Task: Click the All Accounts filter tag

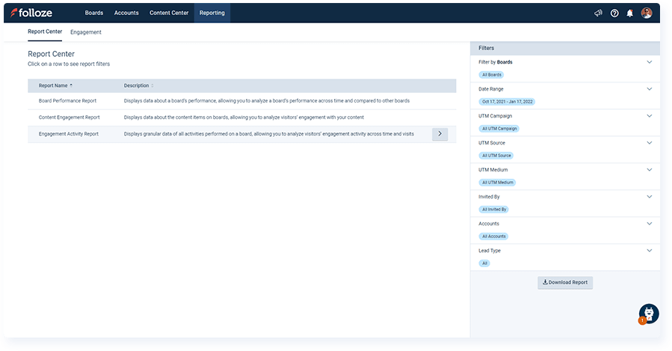Action: tap(494, 236)
